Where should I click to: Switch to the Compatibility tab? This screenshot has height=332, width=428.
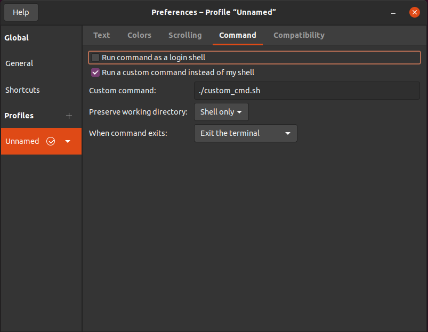tap(299, 35)
